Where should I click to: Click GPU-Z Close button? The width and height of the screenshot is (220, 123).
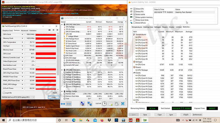[x=53, y=97]
